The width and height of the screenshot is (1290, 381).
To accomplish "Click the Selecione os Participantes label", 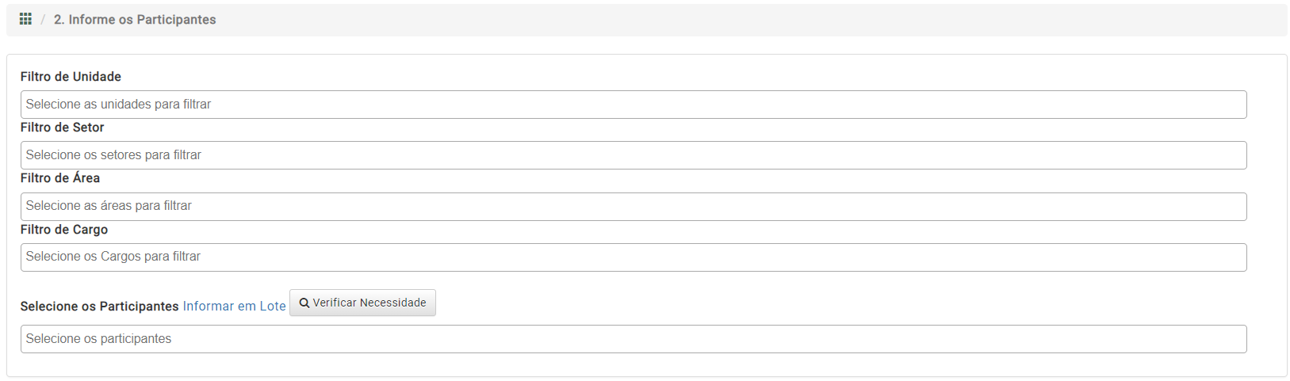I will click(99, 306).
